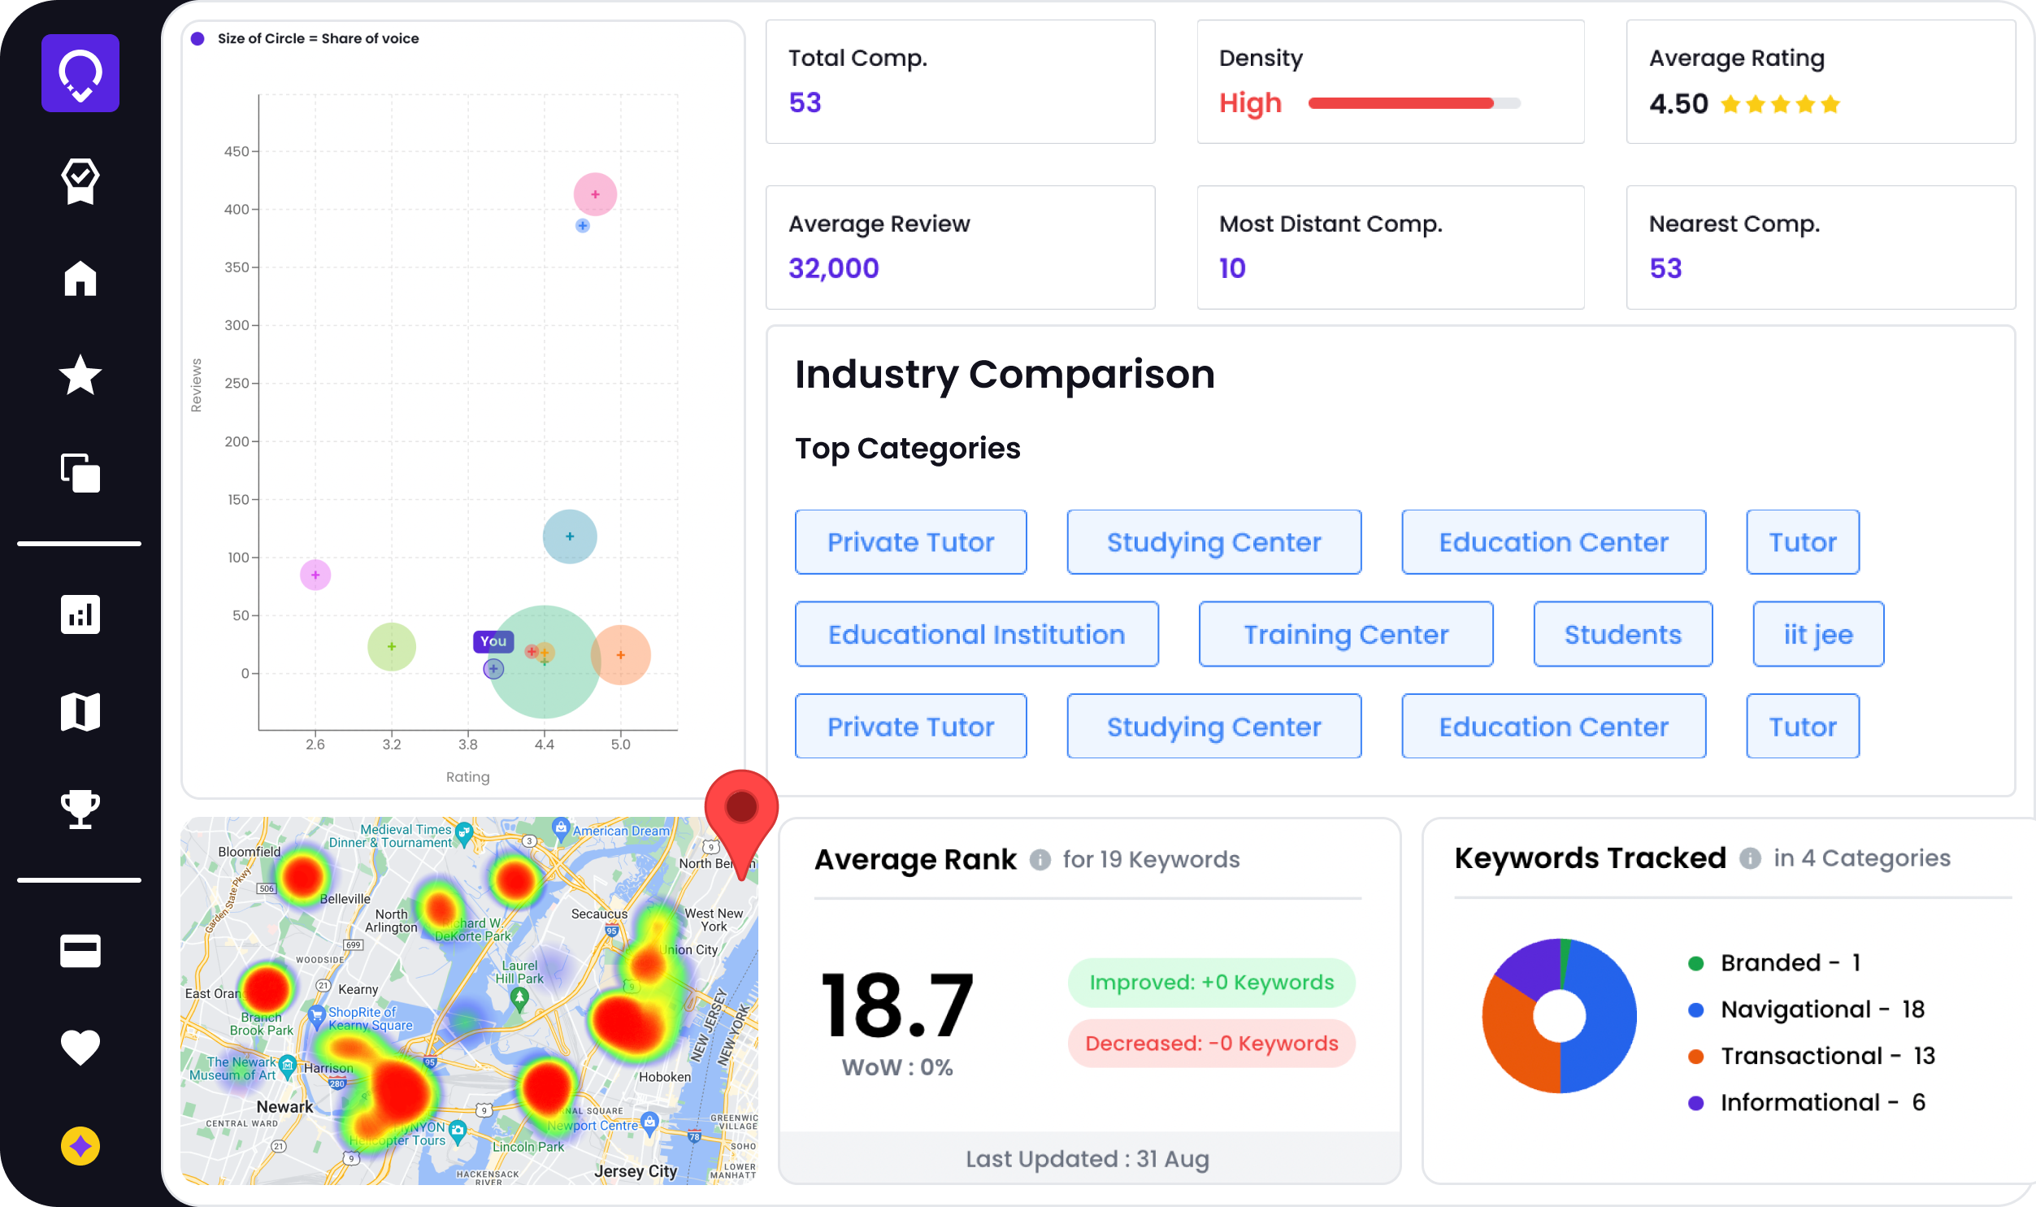Select the Training Center category tag

click(1345, 635)
